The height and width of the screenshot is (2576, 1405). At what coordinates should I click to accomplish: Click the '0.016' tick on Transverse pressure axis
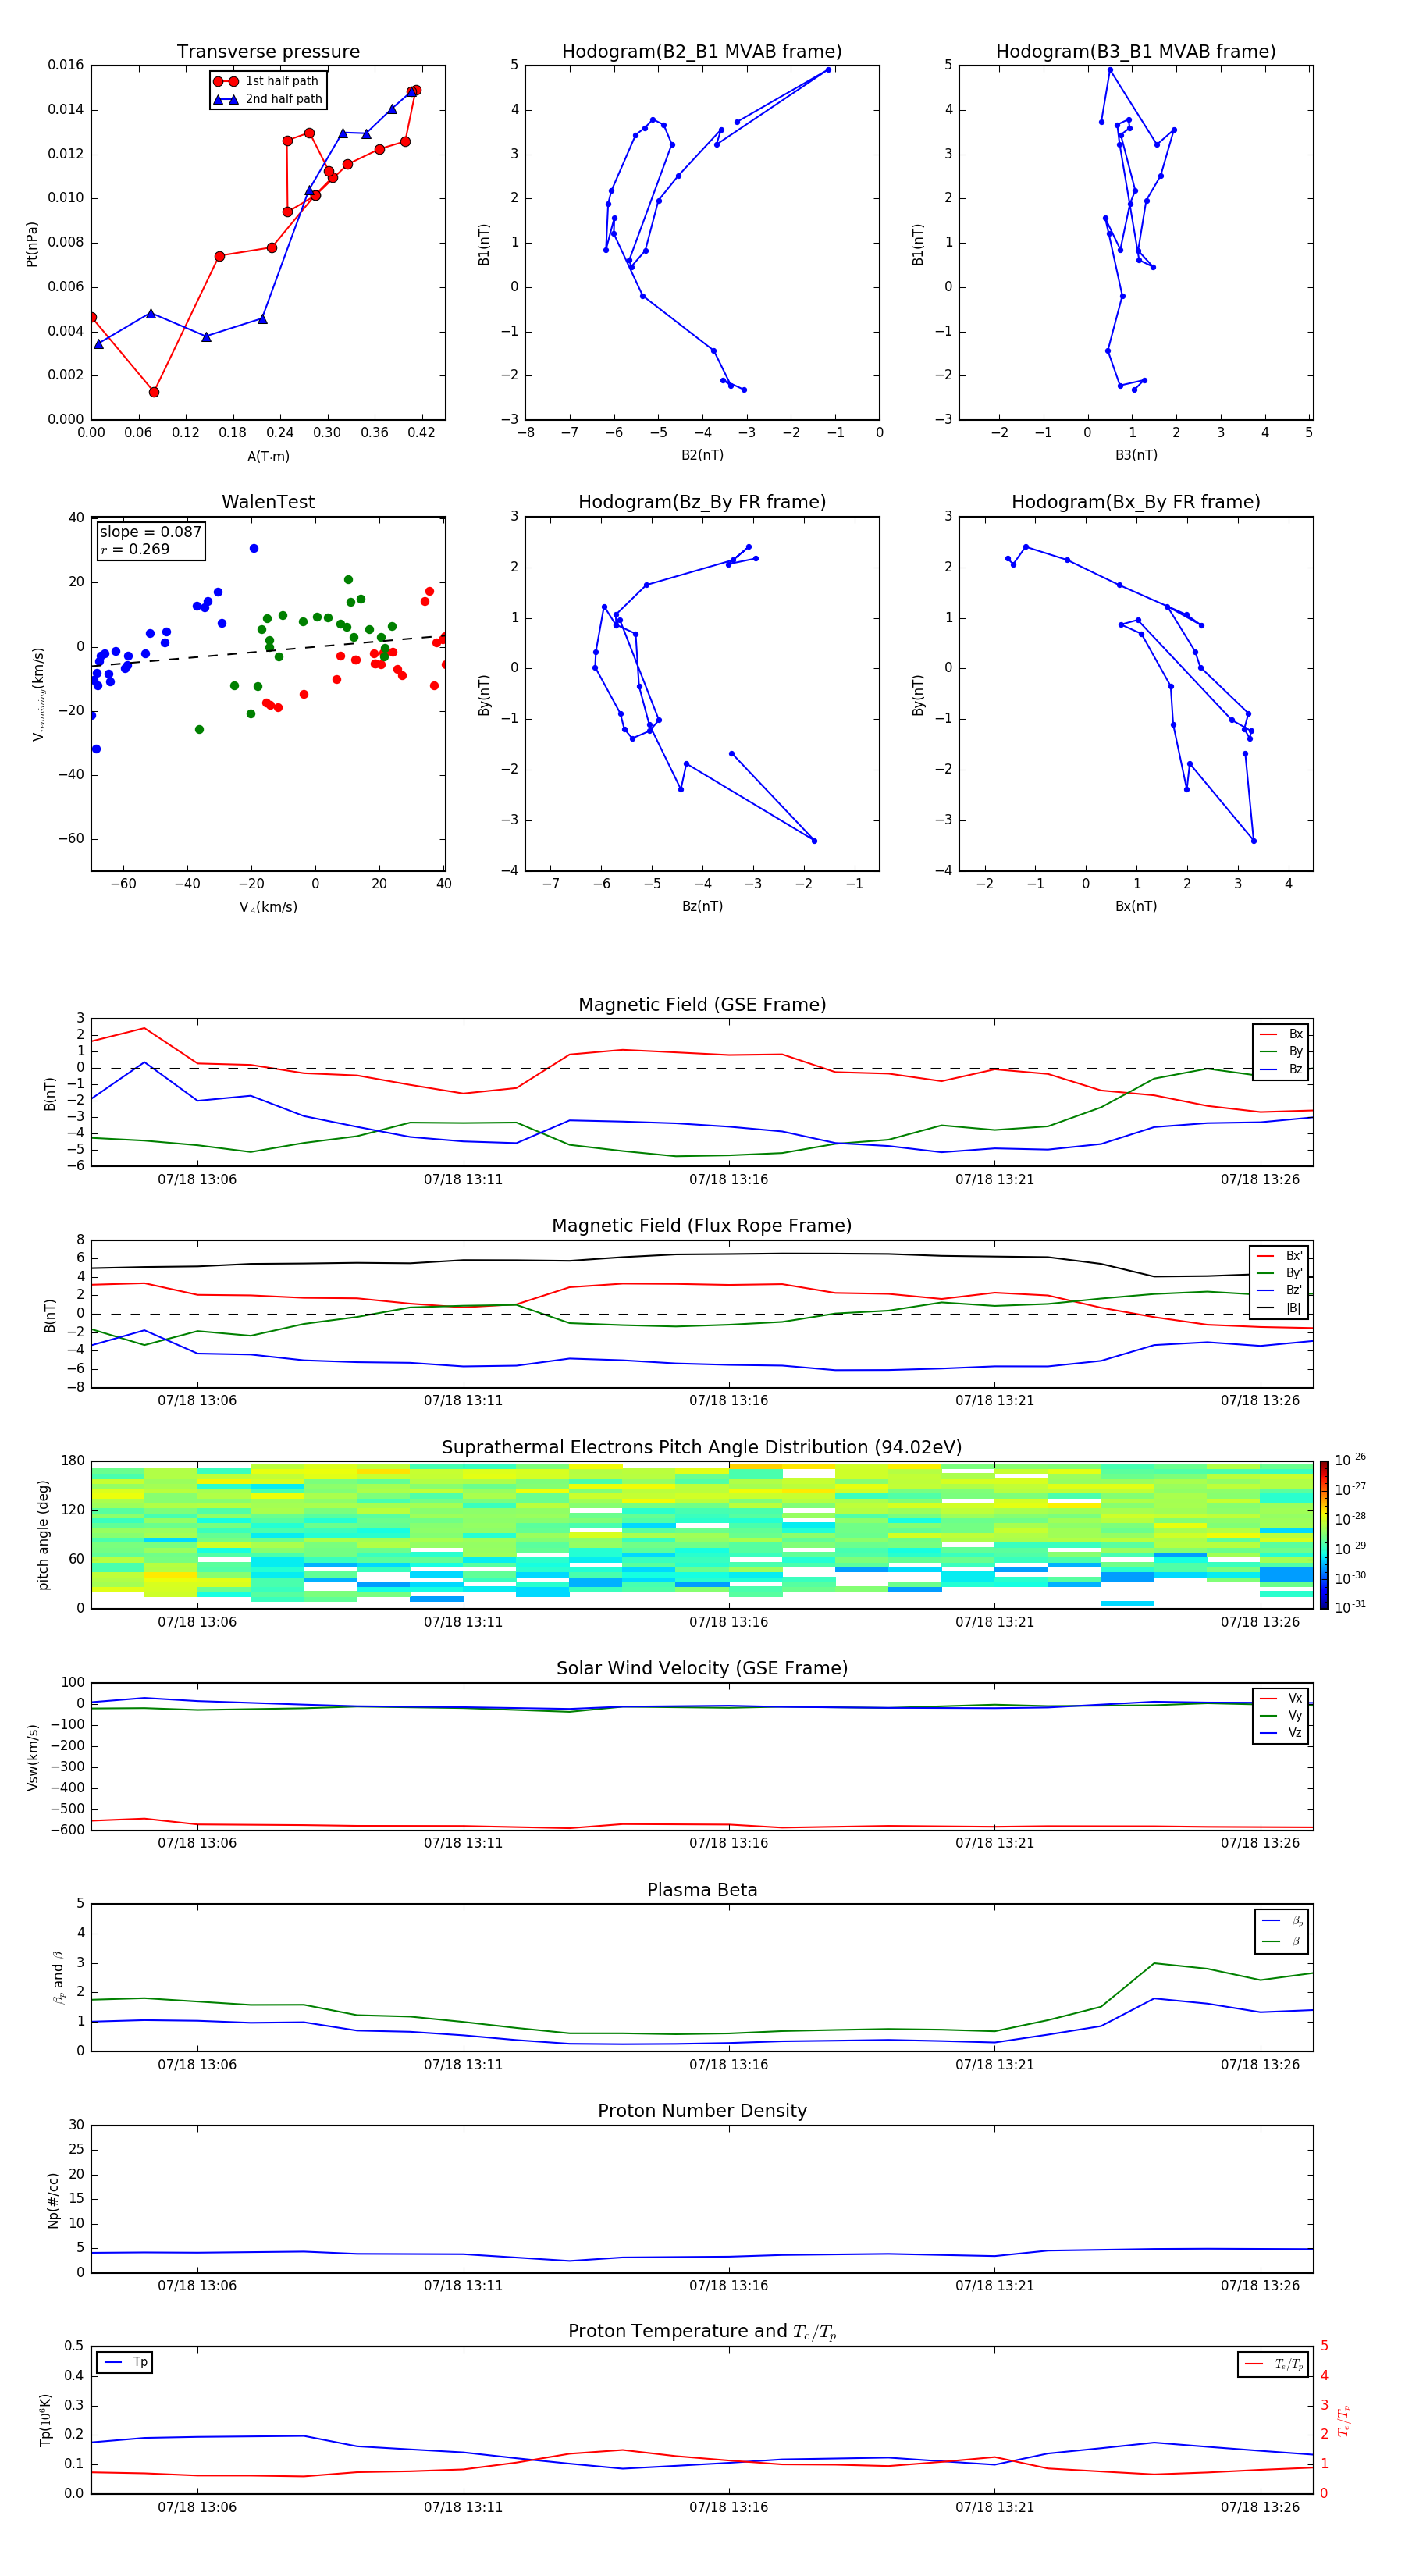coord(66,65)
